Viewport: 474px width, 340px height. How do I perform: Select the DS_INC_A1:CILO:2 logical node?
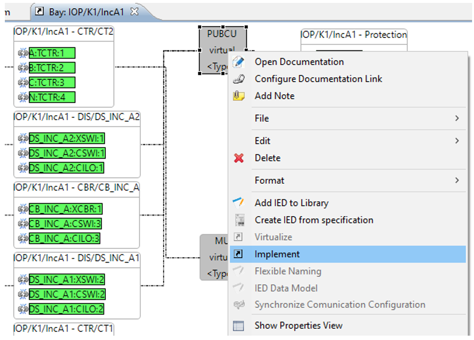[x=67, y=309]
